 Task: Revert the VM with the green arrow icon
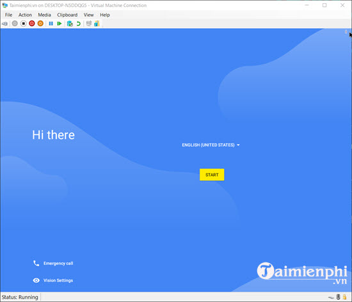(78, 24)
